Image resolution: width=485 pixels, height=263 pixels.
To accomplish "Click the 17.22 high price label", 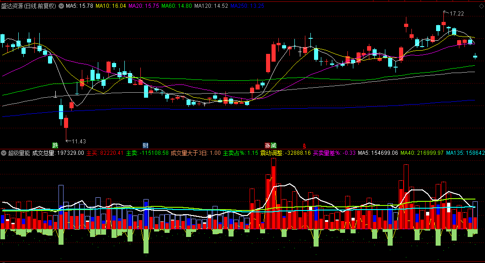I will click(x=457, y=14).
